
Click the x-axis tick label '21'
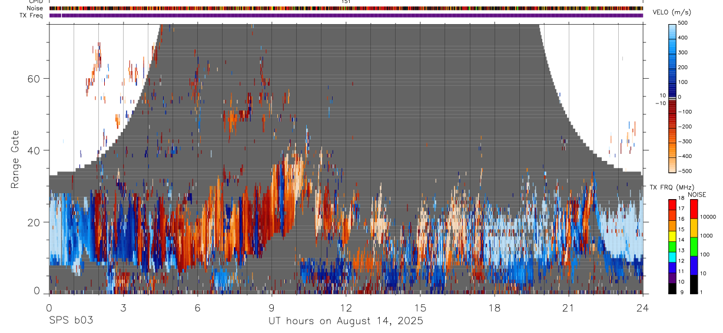tap(569, 308)
